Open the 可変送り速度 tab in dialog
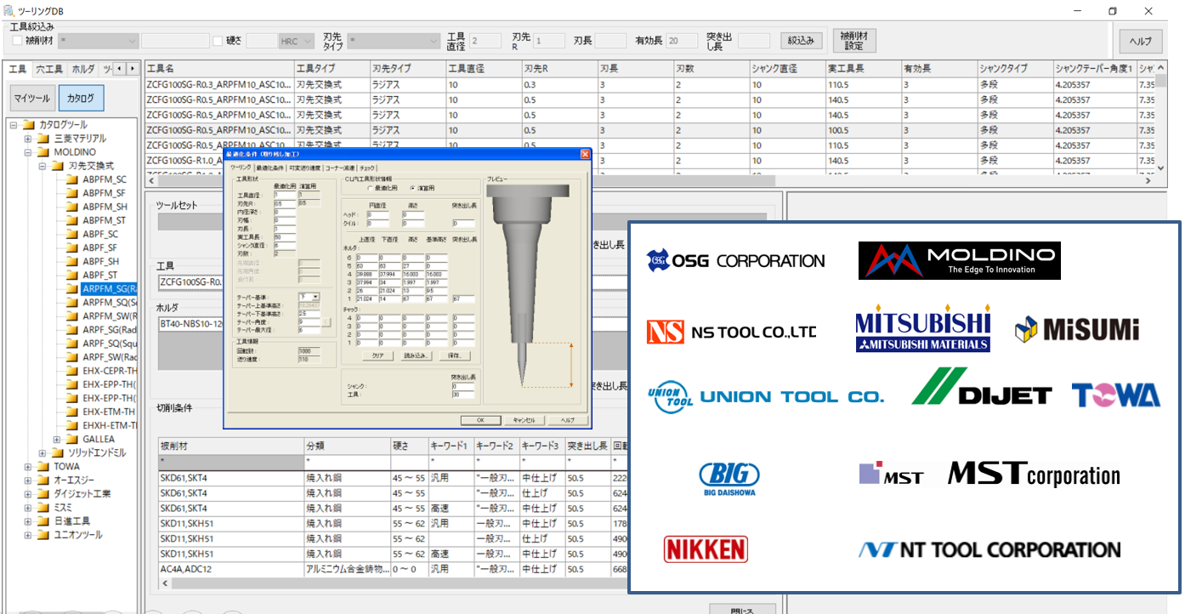 (x=305, y=168)
